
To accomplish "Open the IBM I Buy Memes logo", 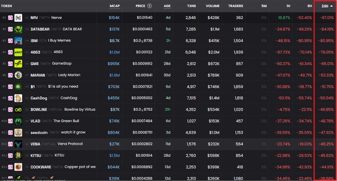I will click(x=18, y=41).
